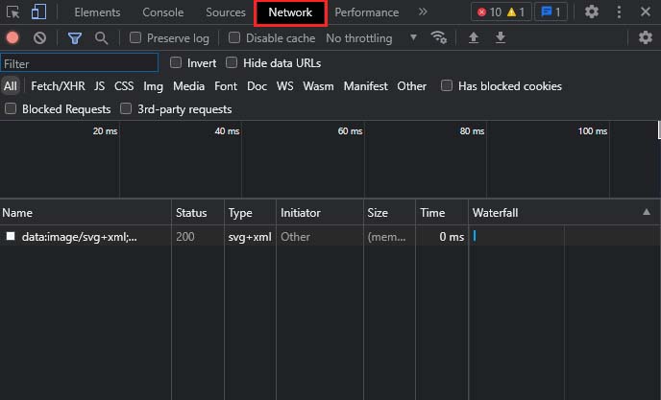Filter requests by Img
The image size is (661, 400).
point(153,86)
